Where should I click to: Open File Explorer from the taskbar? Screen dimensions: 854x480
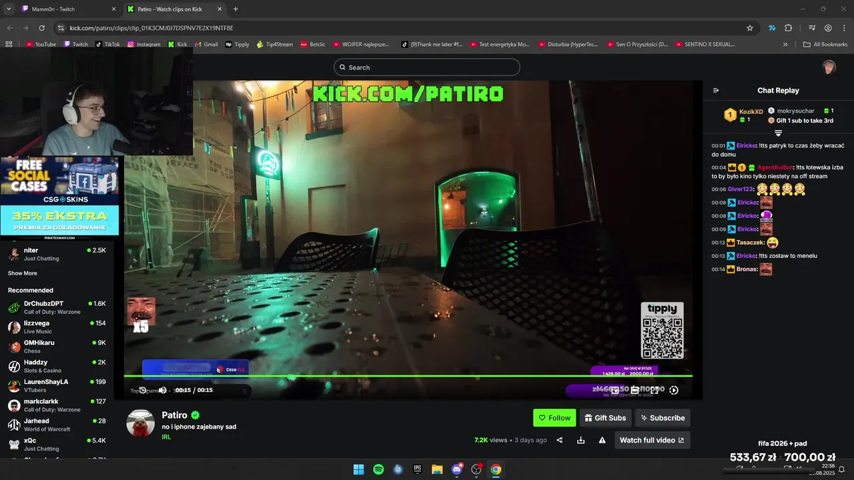tap(437, 469)
